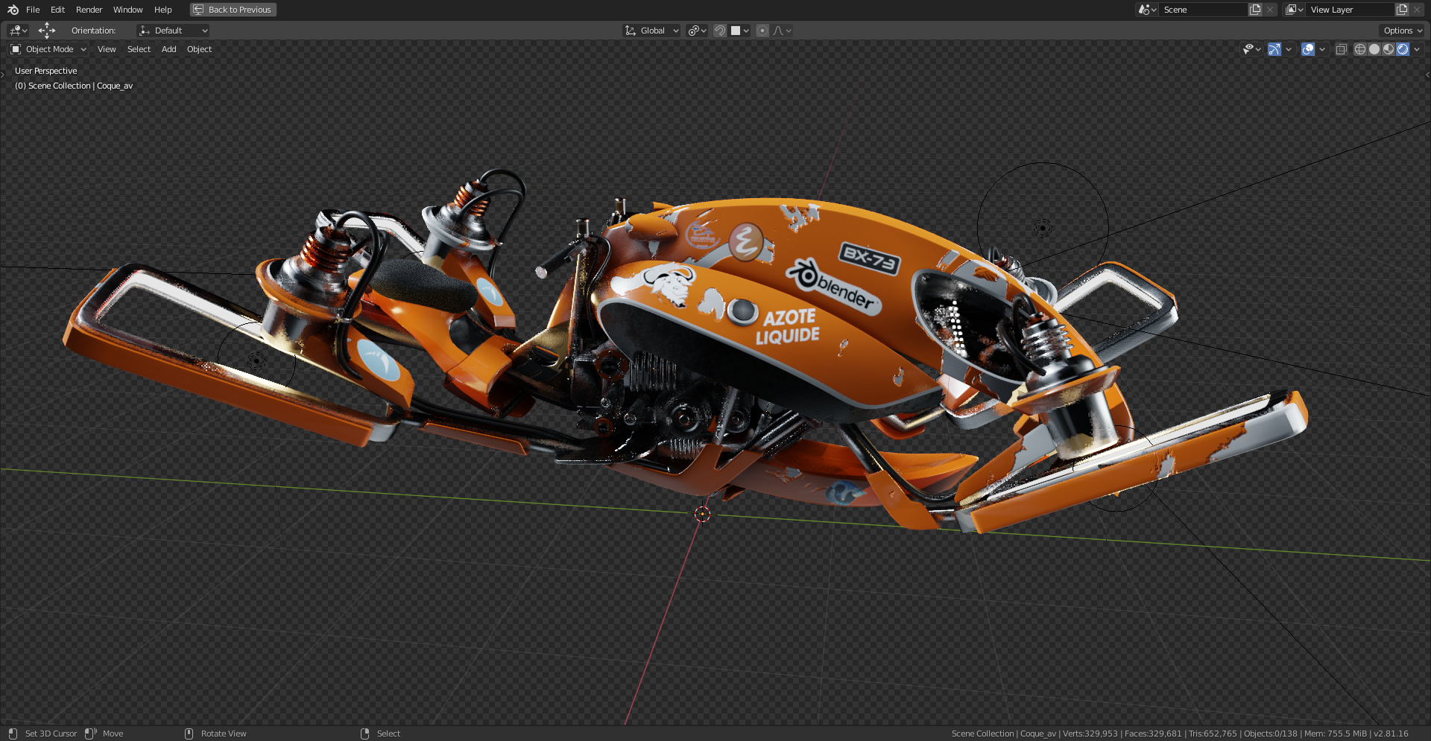Open the Object Mode dropdown
The width and height of the screenshot is (1431, 741).
tap(48, 49)
